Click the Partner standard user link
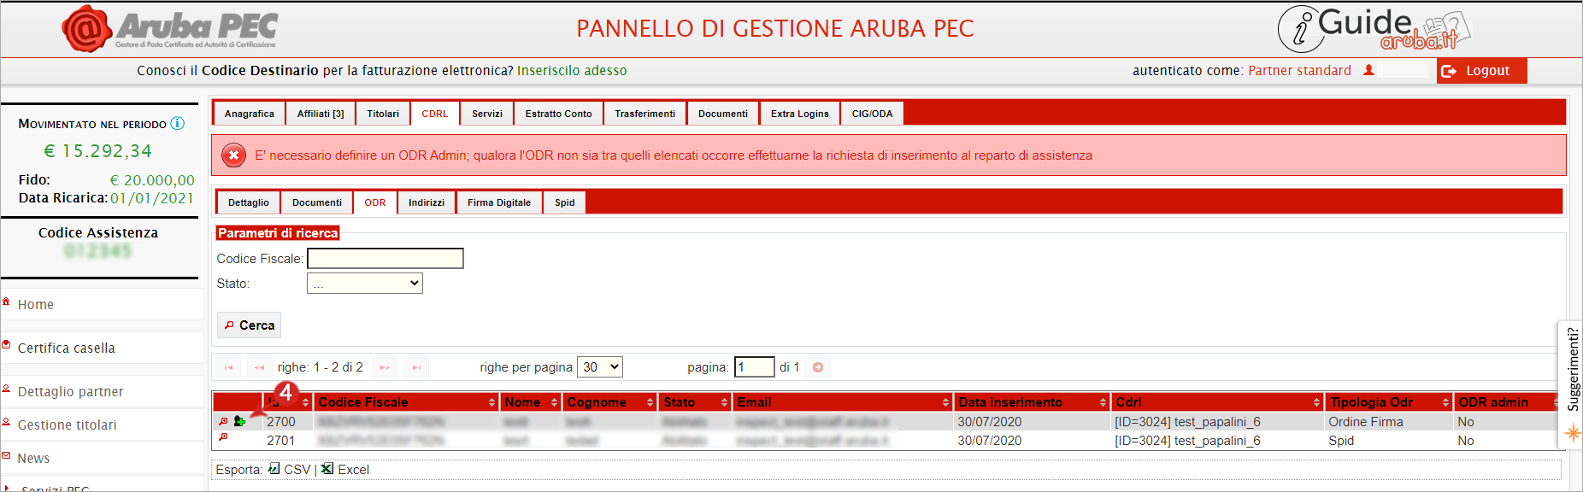The width and height of the screenshot is (1583, 492). [1299, 71]
